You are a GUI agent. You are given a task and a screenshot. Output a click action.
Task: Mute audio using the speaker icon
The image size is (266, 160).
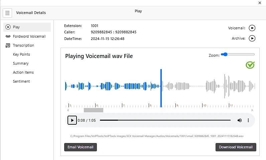click(x=240, y=120)
